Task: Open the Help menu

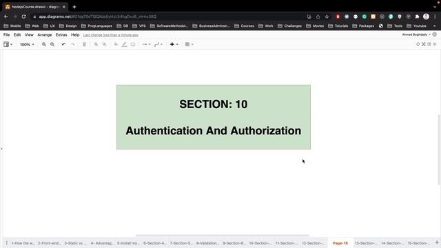Action: coord(75,34)
